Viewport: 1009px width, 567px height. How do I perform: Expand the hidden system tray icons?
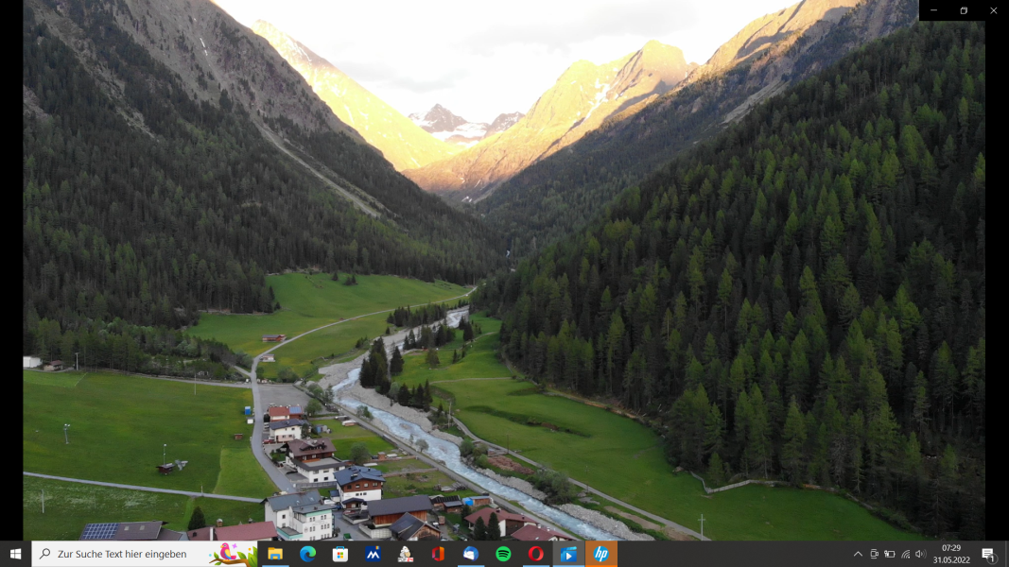click(858, 554)
